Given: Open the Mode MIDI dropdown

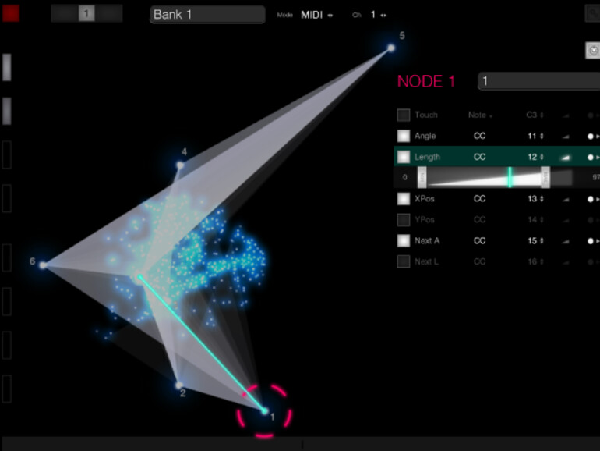Looking at the screenshot, I should click(x=317, y=15).
